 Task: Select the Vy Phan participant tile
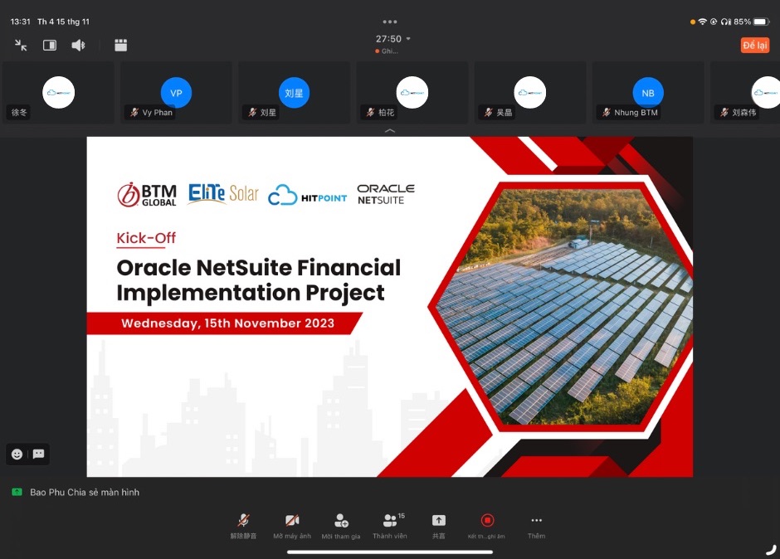click(176, 93)
